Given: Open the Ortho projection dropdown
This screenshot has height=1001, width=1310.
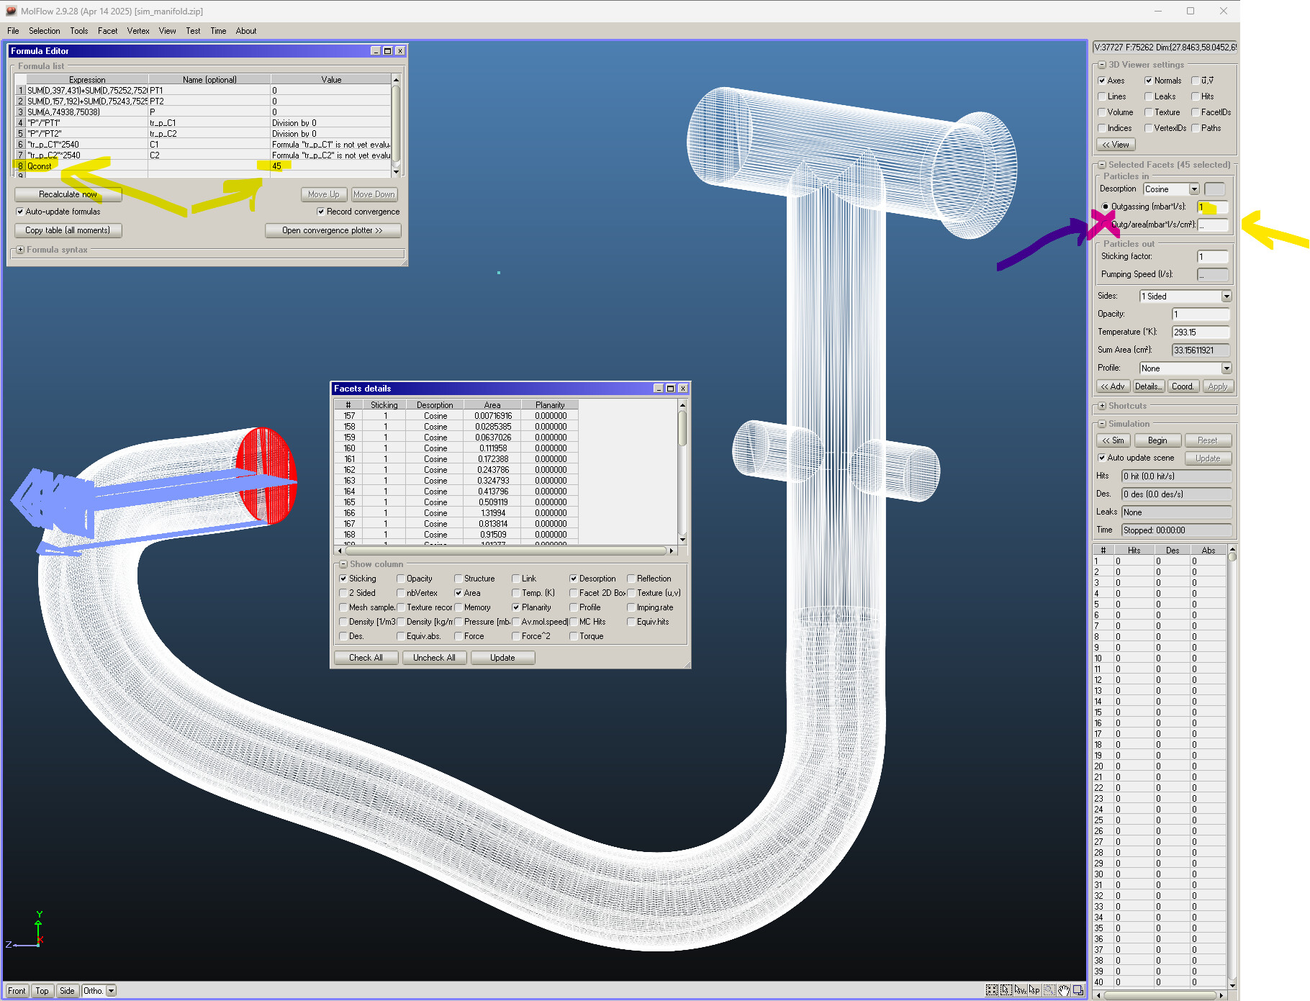Looking at the screenshot, I should 112,991.
